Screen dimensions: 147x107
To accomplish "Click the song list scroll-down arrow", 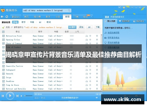I will 101,89.
